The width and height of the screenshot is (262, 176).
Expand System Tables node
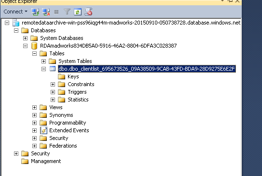43,61
